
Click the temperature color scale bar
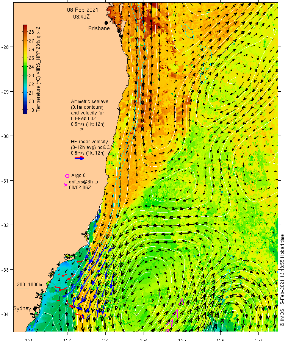(25, 69)
